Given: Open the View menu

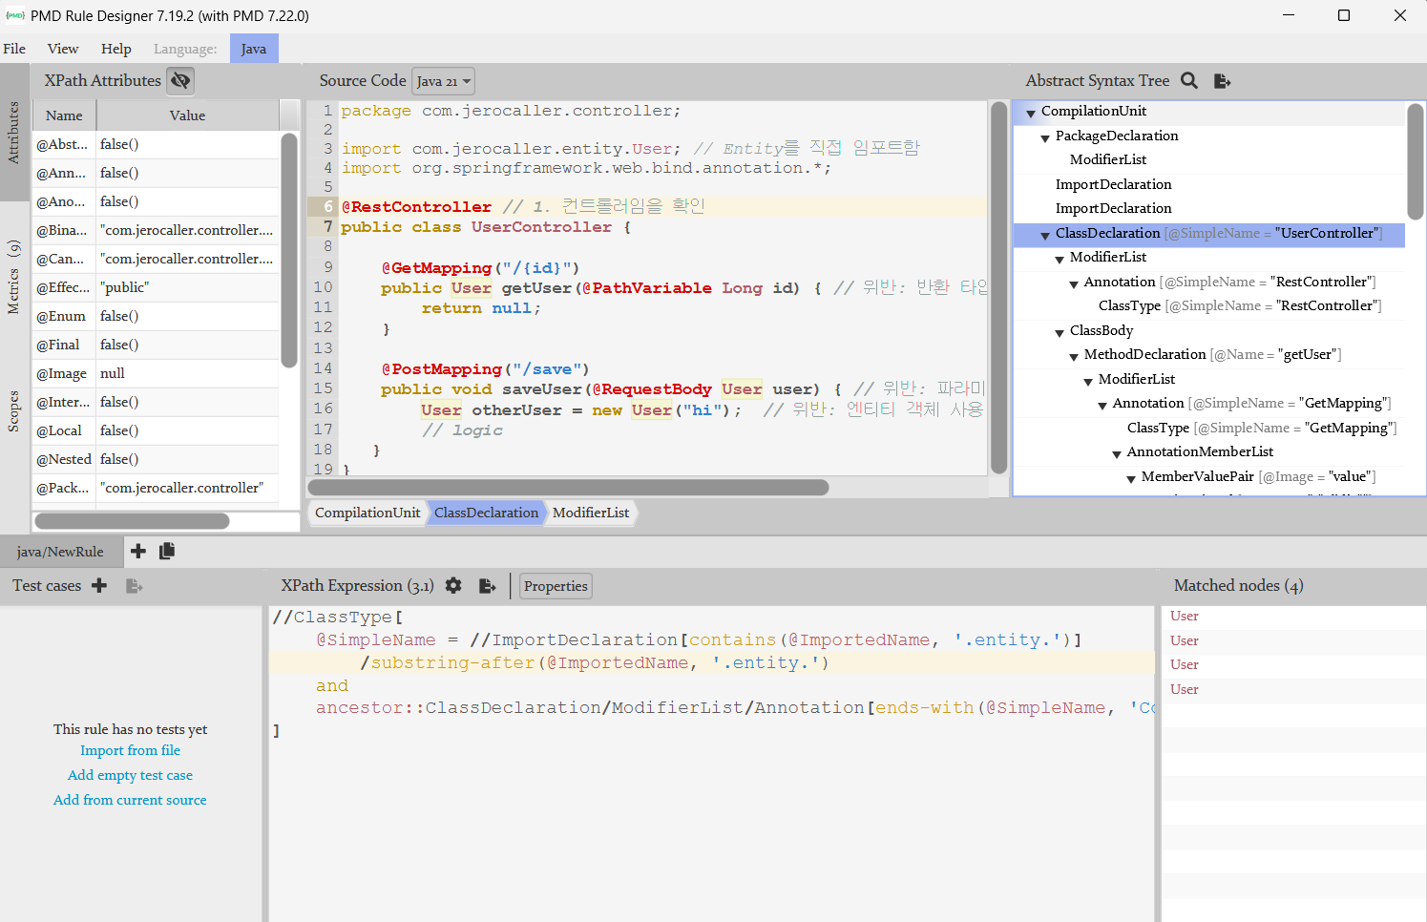Looking at the screenshot, I should pos(63,49).
